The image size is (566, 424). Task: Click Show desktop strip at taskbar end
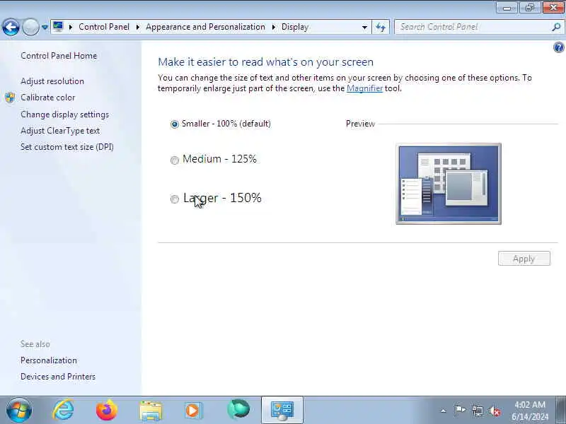click(561, 411)
